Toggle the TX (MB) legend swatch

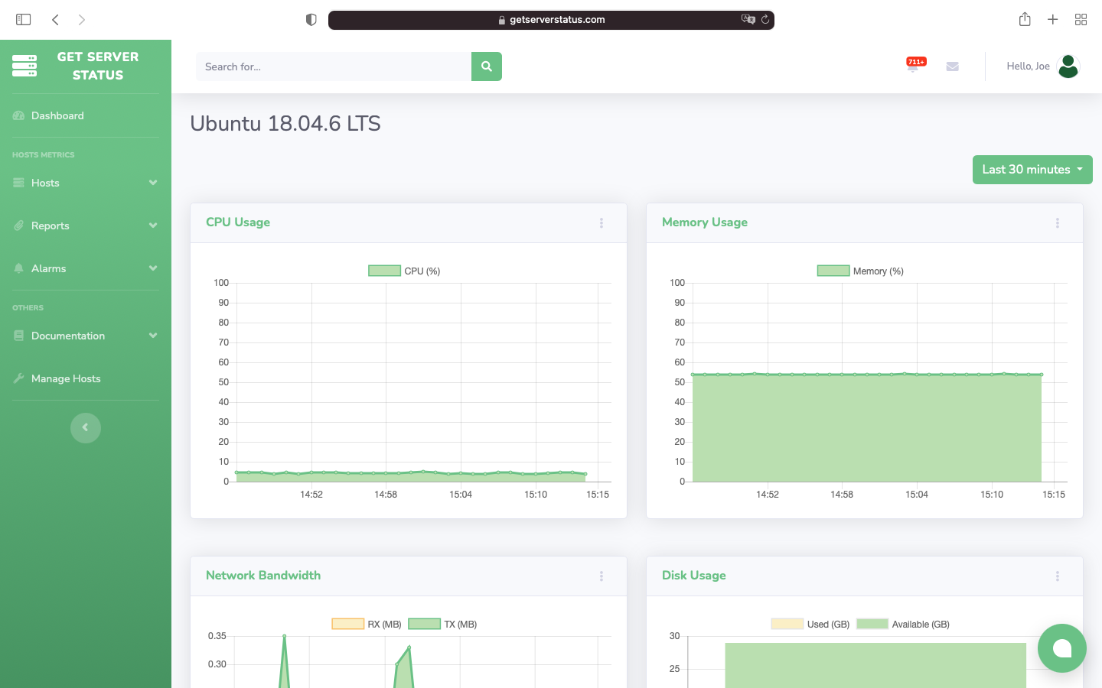424,624
